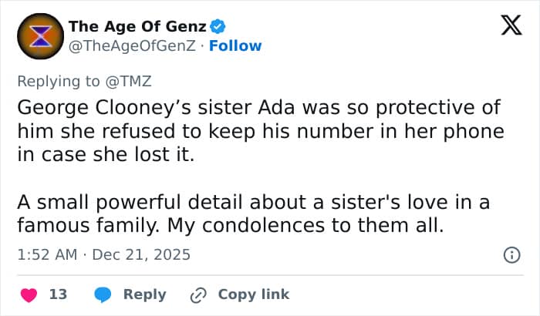This screenshot has width=540, height=316.
Task: Click the blue verified badge
Action: [218, 27]
